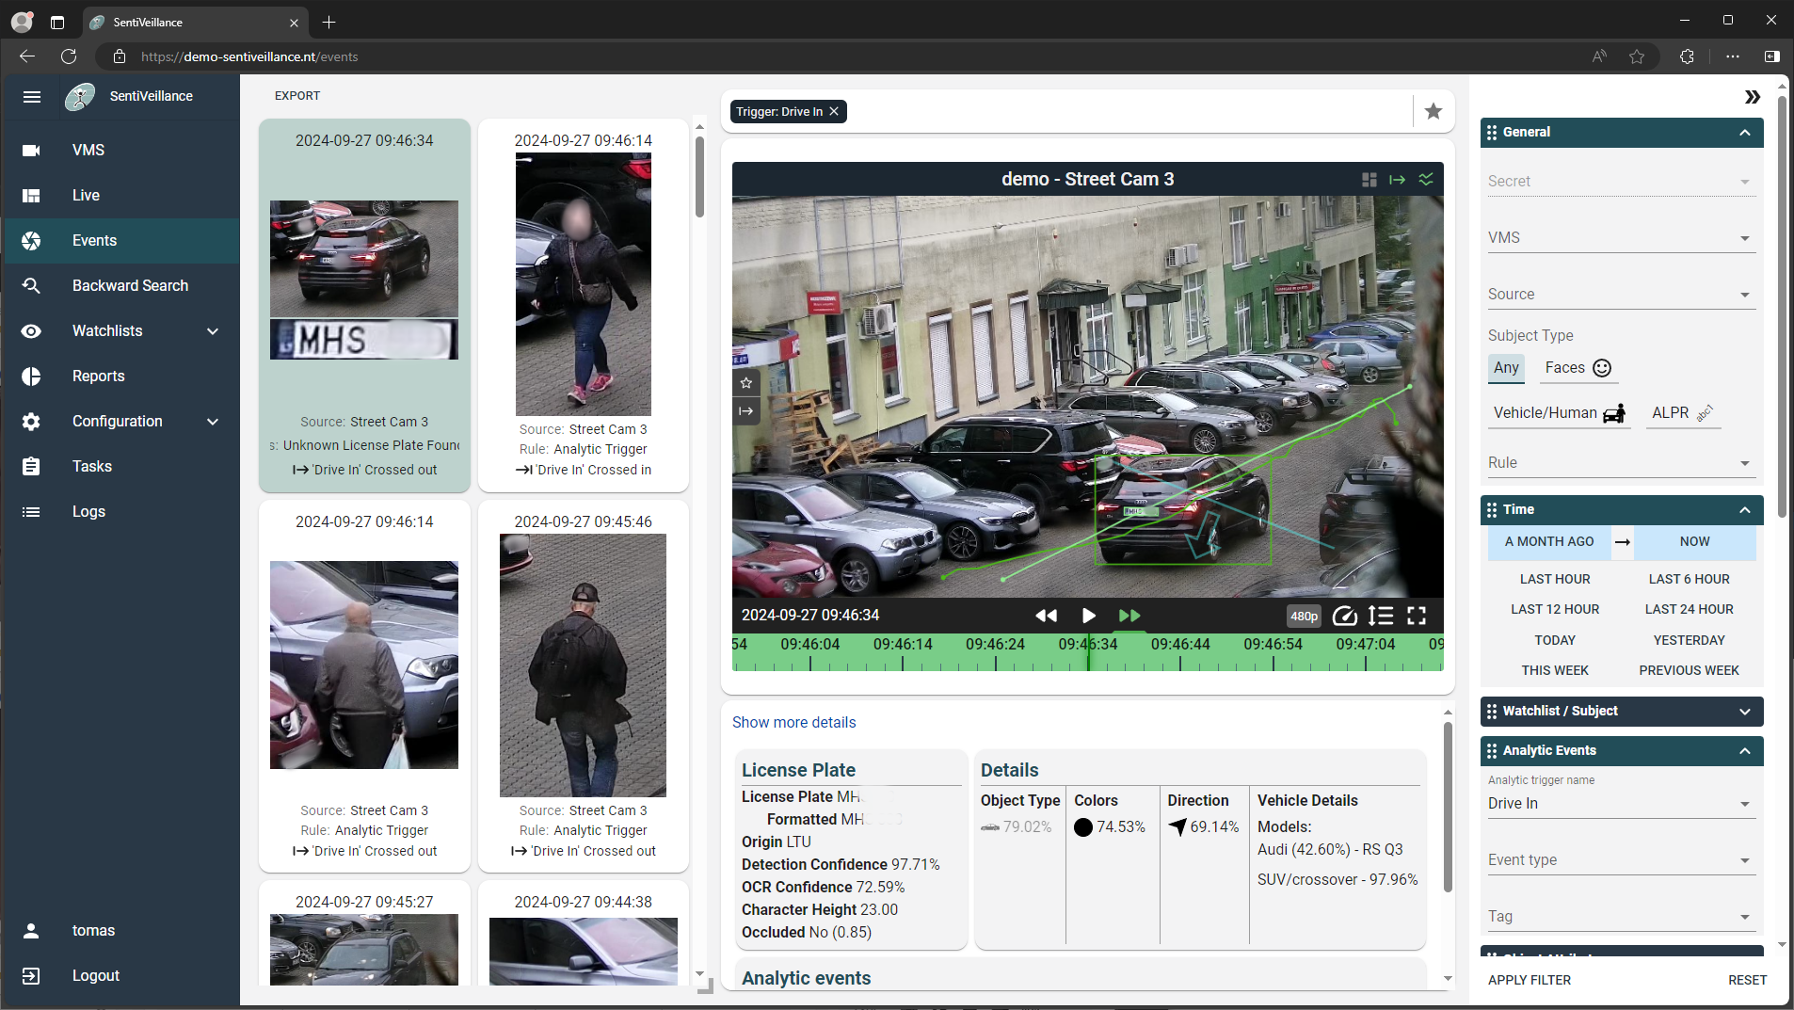This screenshot has height=1010, width=1794.
Task: Expand the Watchlists submenu chevron
Action: tap(213, 330)
